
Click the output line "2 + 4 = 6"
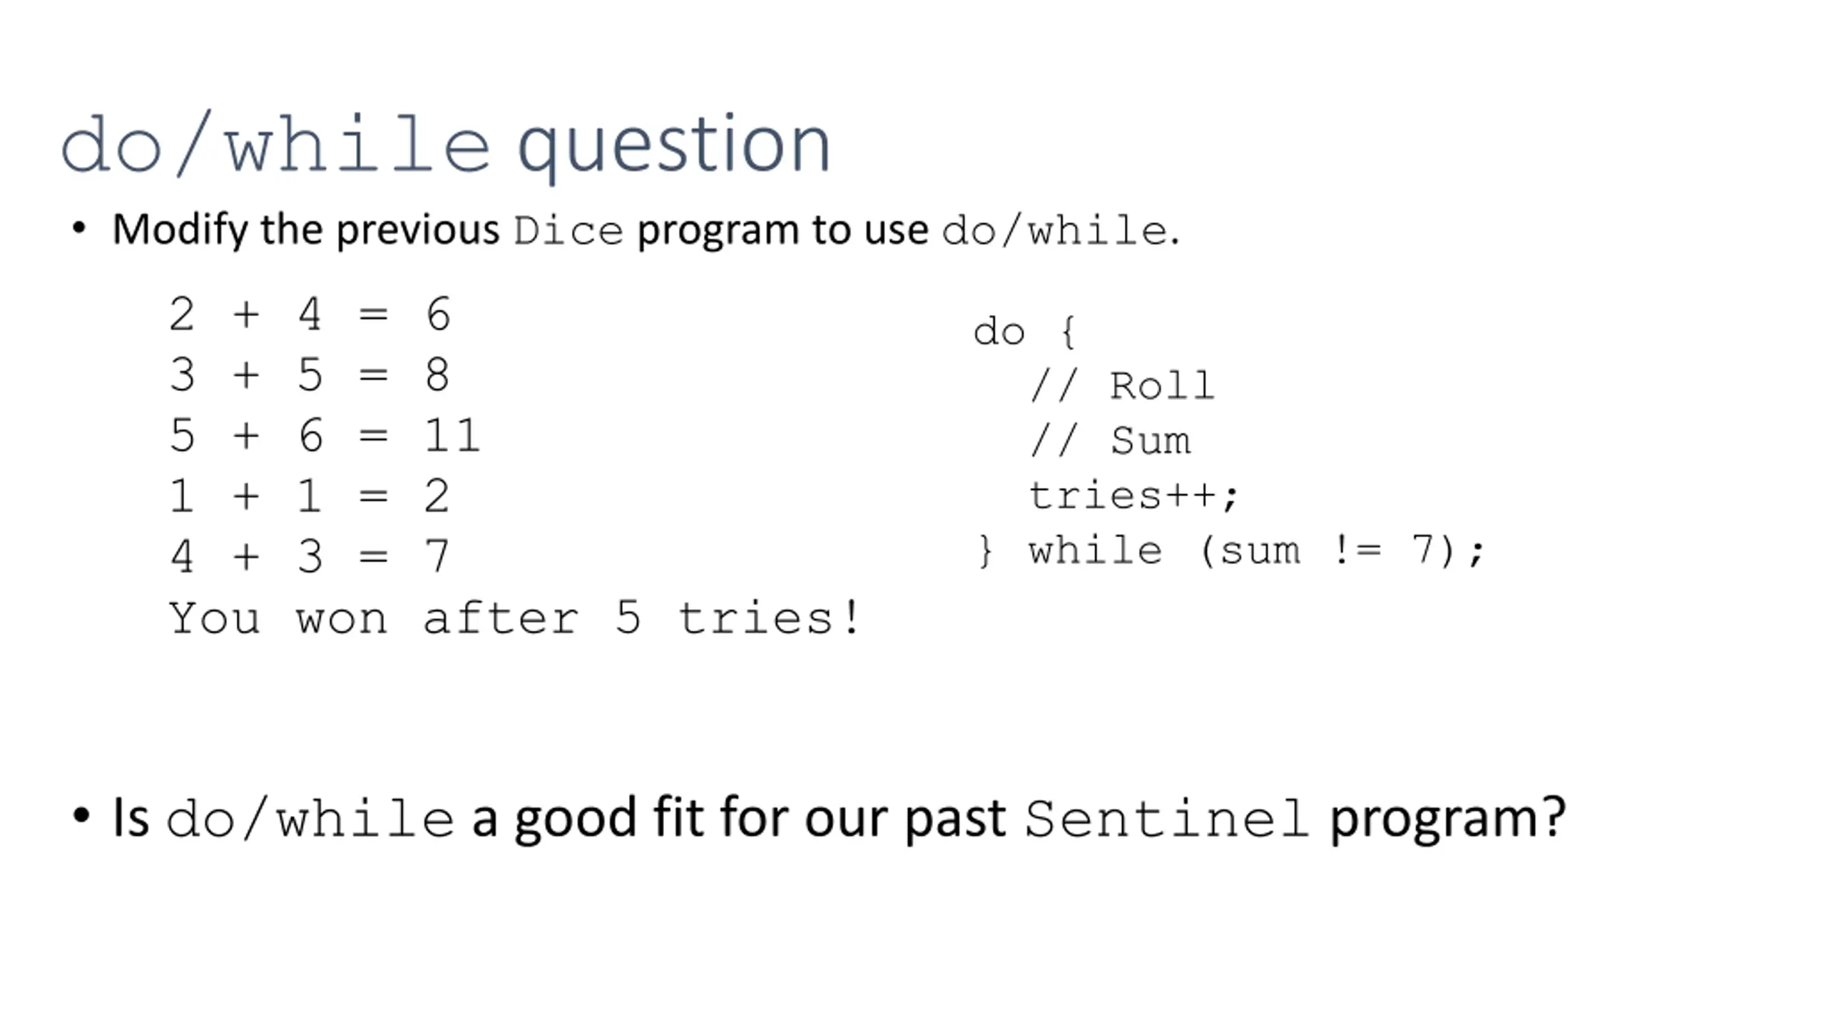point(310,315)
